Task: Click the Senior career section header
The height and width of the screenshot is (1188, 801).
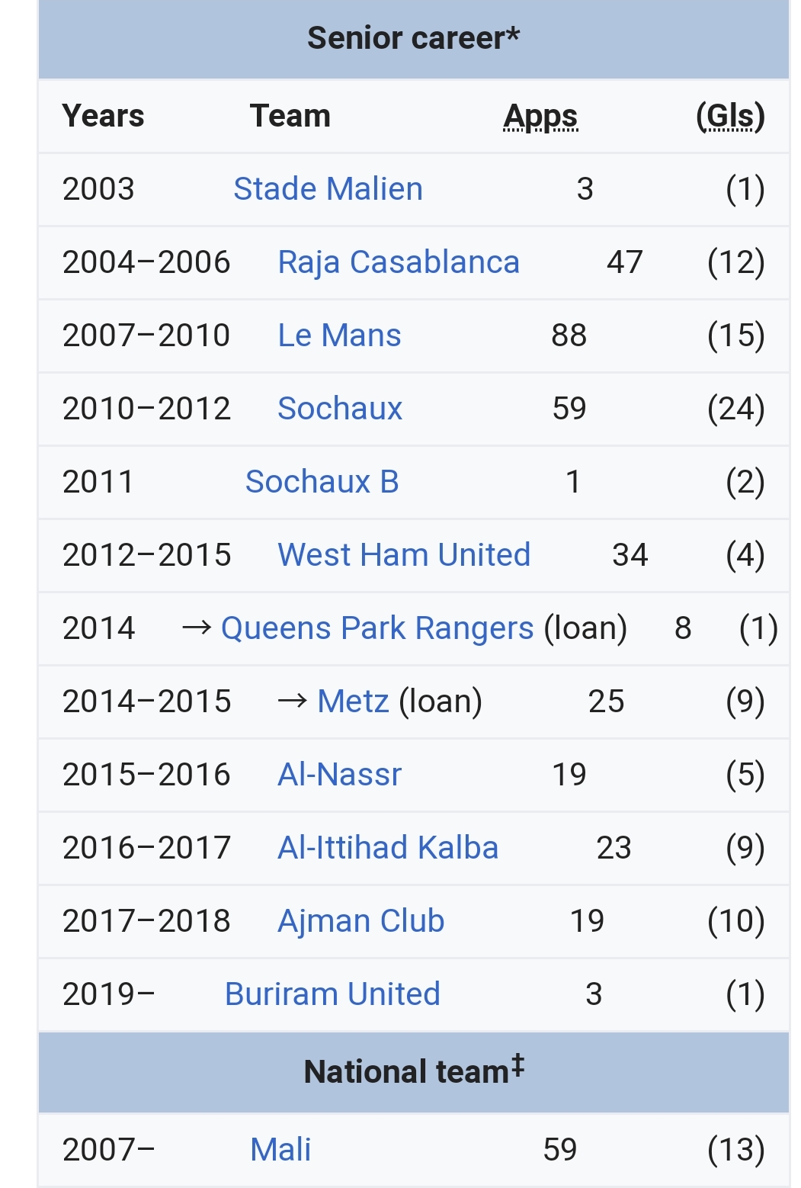Action: [414, 38]
